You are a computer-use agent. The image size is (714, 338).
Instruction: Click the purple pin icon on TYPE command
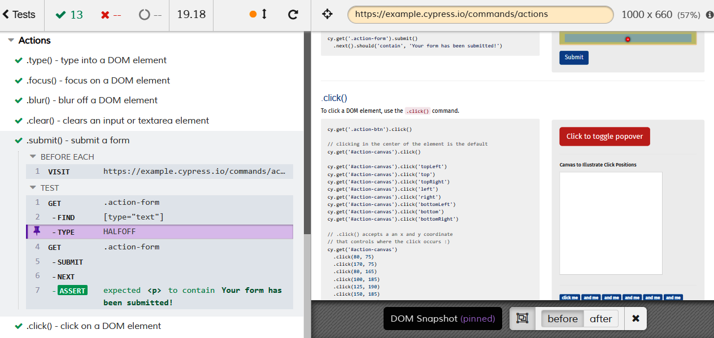click(37, 231)
